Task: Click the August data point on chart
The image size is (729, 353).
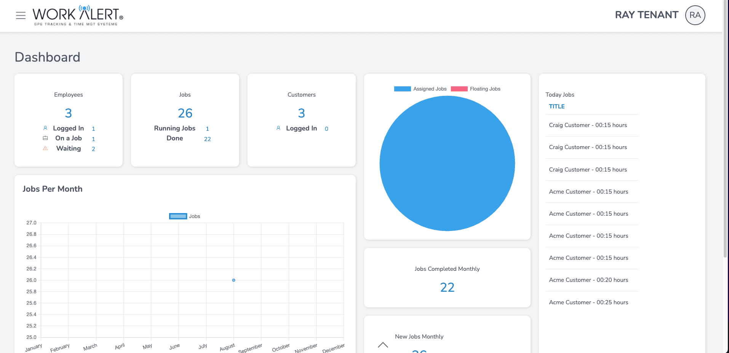Action: coord(233,280)
